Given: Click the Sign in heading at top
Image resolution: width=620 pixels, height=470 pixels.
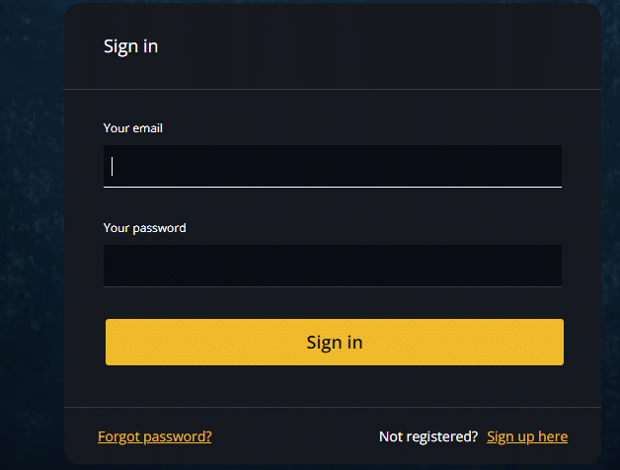Looking at the screenshot, I should [130, 46].
